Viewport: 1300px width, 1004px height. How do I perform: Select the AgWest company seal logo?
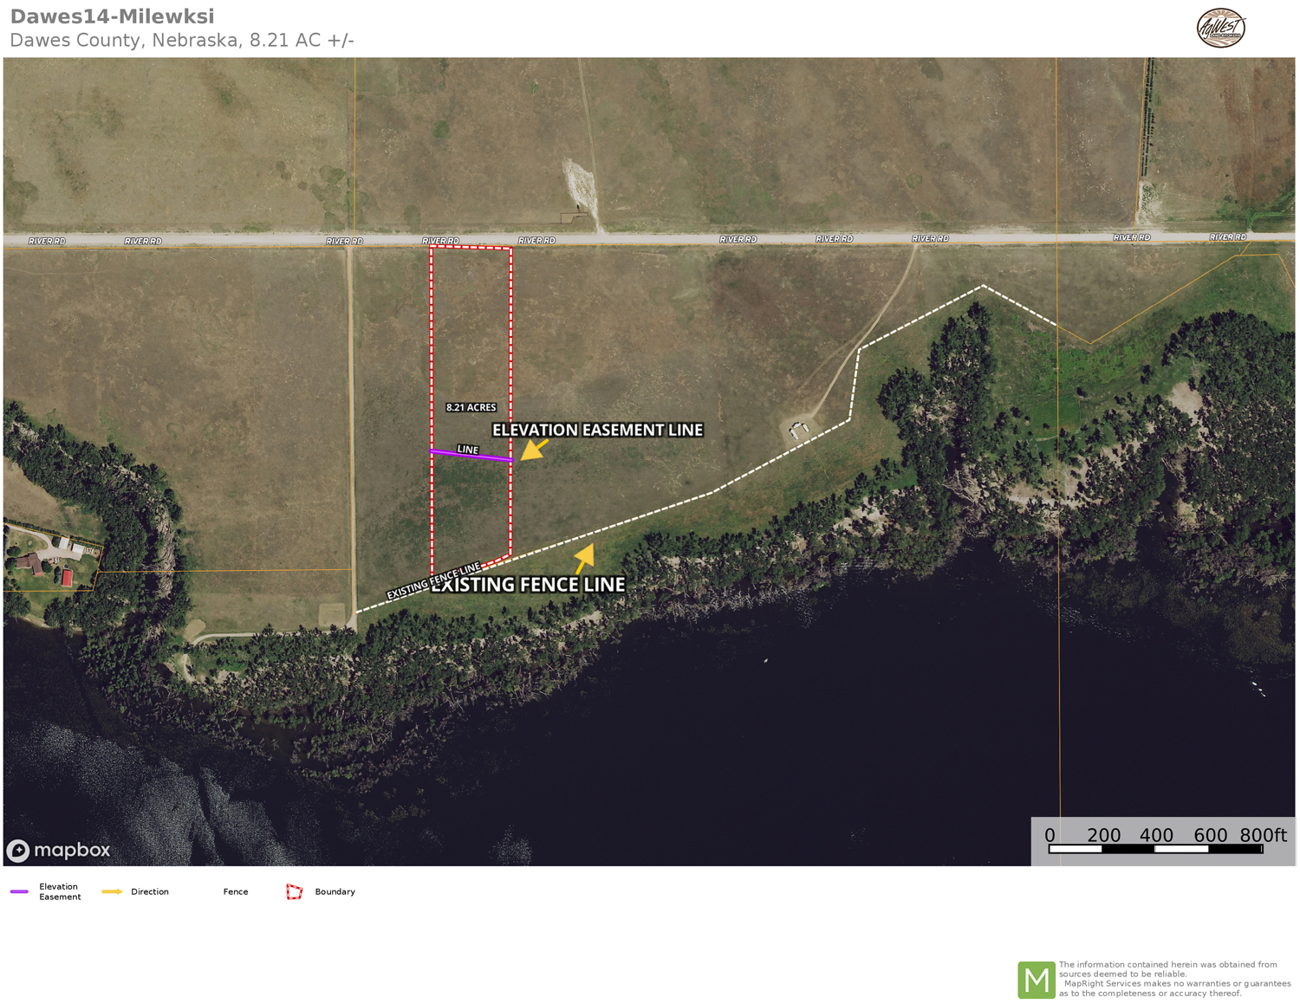coord(1221,28)
